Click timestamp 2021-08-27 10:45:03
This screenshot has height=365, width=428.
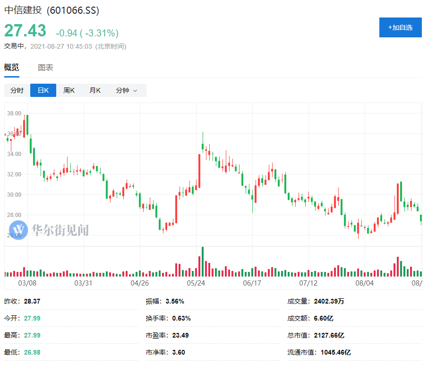61,46
